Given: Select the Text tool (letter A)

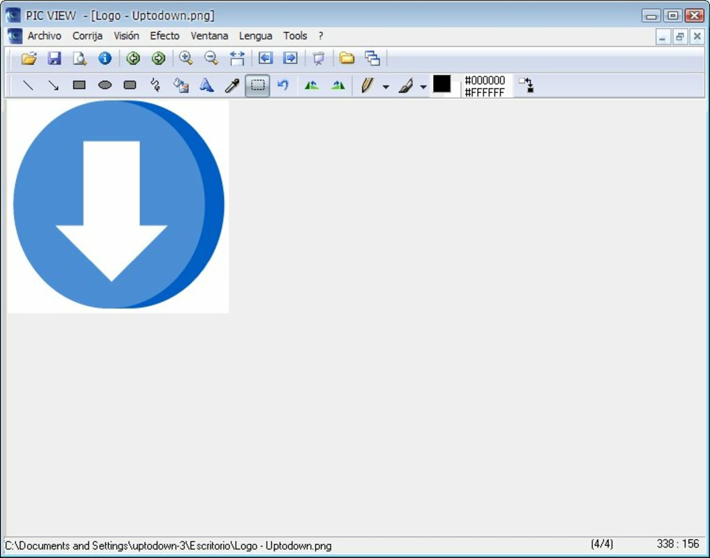Looking at the screenshot, I should [206, 85].
